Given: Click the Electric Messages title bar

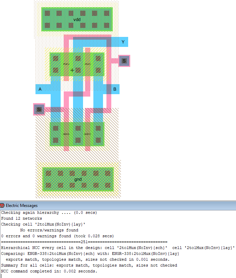Looking at the screenshot, I should coord(117,206).
